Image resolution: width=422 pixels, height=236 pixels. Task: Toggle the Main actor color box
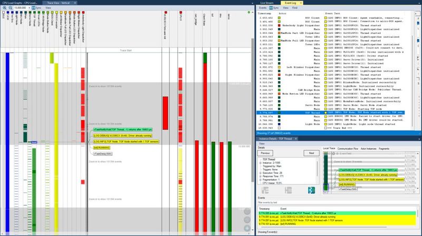[25, 12]
